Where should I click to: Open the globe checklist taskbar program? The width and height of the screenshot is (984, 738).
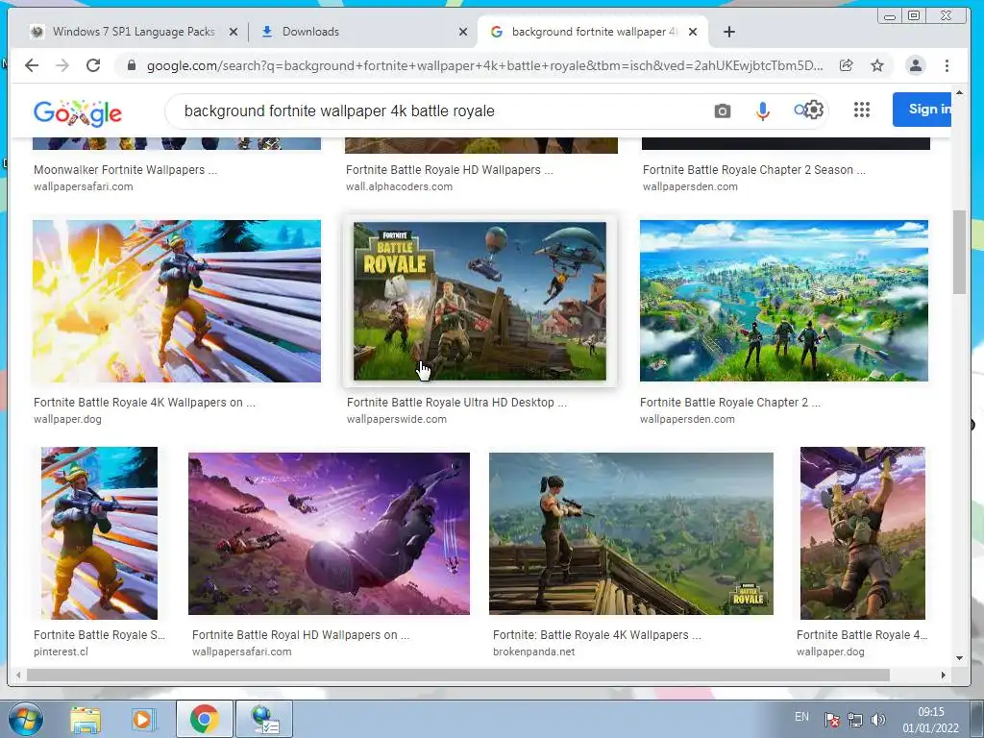coord(264,719)
